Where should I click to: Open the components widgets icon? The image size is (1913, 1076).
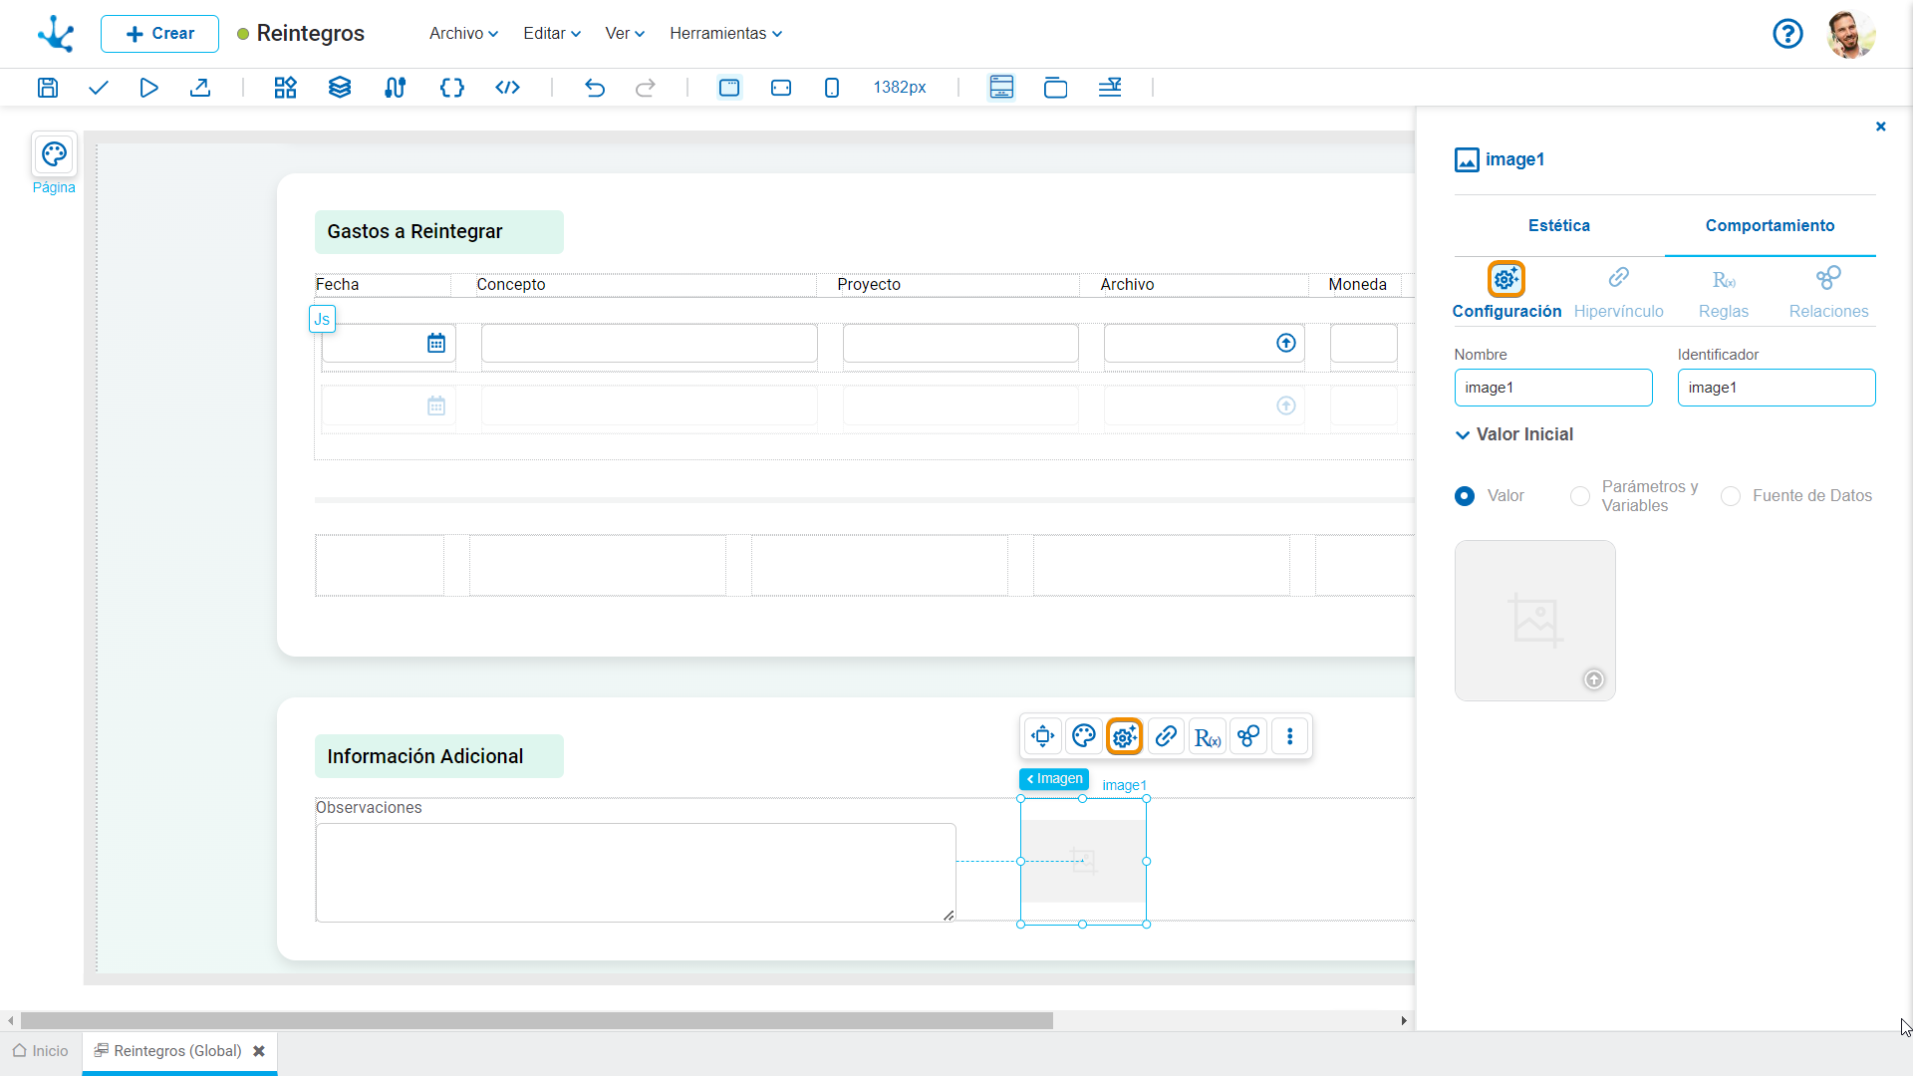pos(286,88)
